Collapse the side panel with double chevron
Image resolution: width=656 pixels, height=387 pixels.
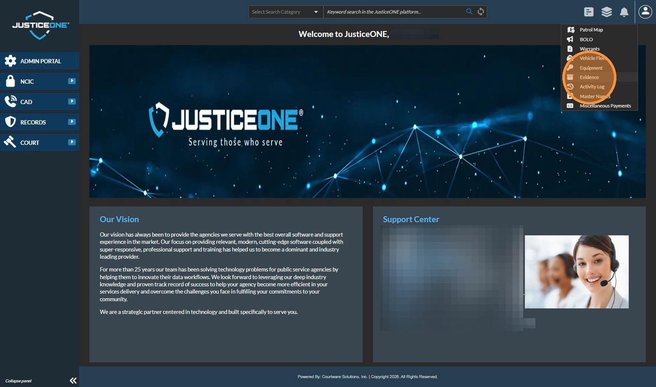[x=73, y=381]
